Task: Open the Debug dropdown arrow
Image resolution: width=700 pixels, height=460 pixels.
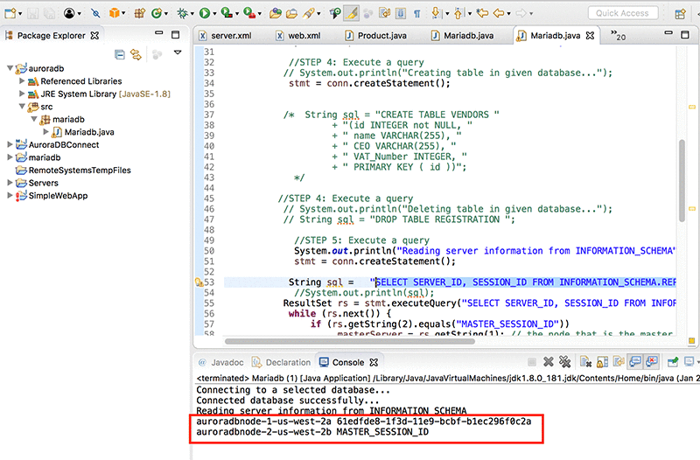Action: coord(192,14)
